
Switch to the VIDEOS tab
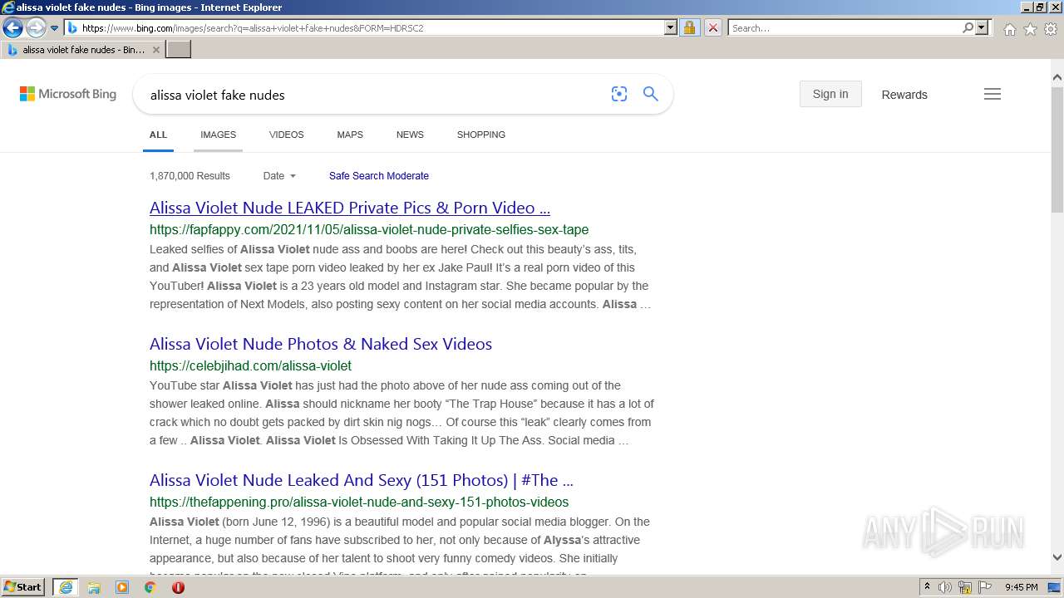(x=287, y=135)
